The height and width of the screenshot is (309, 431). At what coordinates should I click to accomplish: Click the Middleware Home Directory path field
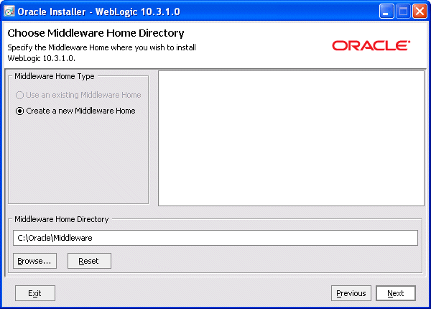point(215,238)
